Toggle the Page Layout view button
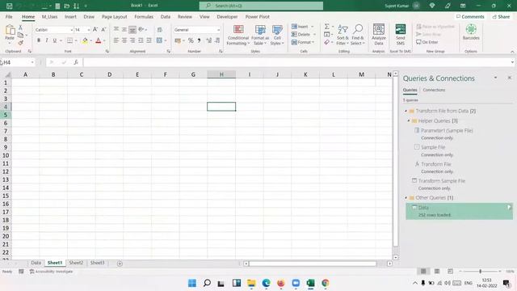The image size is (517, 291). (x=437, y=272)
